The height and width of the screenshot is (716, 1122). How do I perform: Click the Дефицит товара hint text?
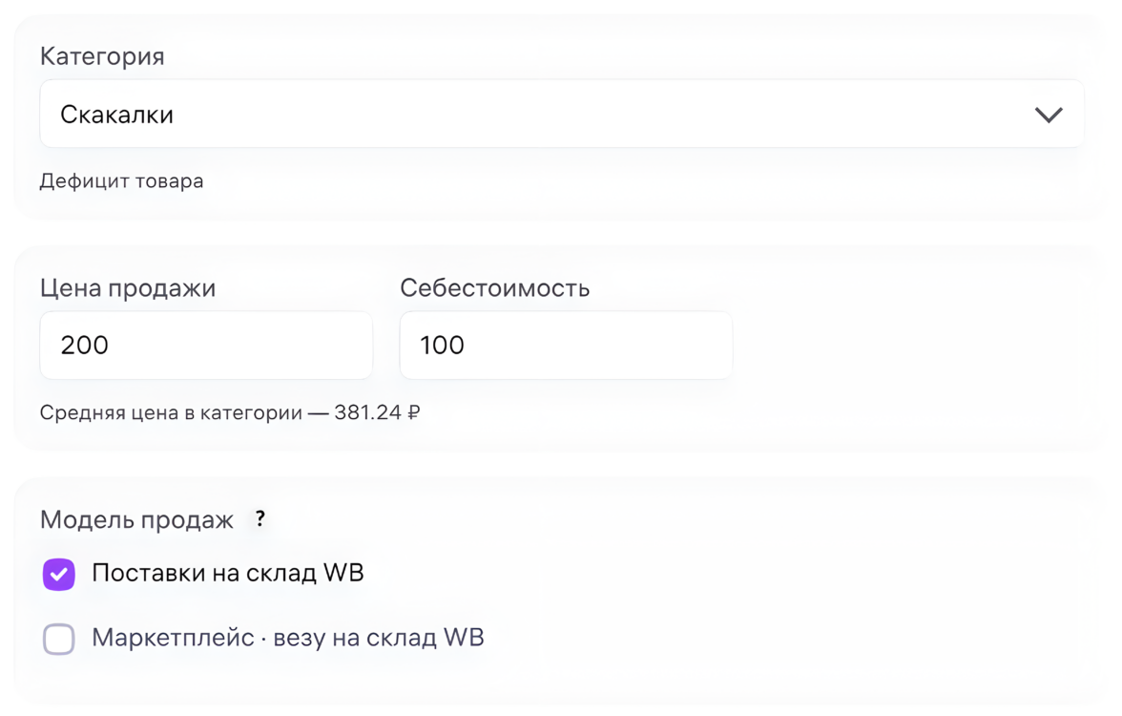pos(121,181)
